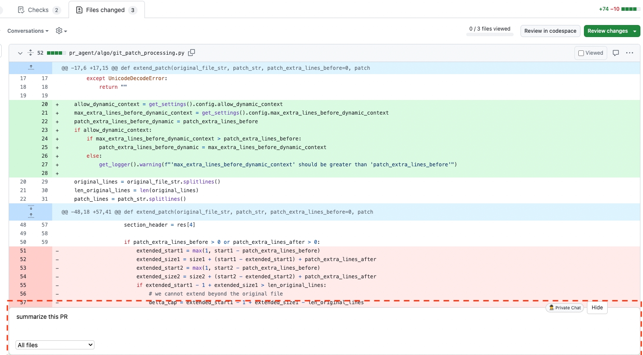
Task: Switch to the Checks tab
Action: point(39,10)
